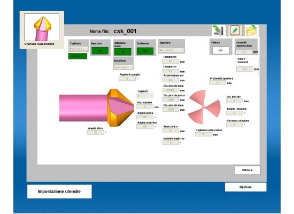Open the Rotazione dropdown

click(123, 67)
